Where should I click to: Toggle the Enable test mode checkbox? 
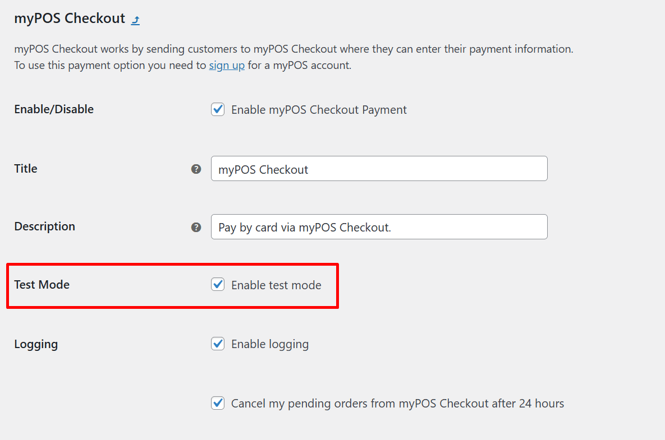tap(218, 285)
